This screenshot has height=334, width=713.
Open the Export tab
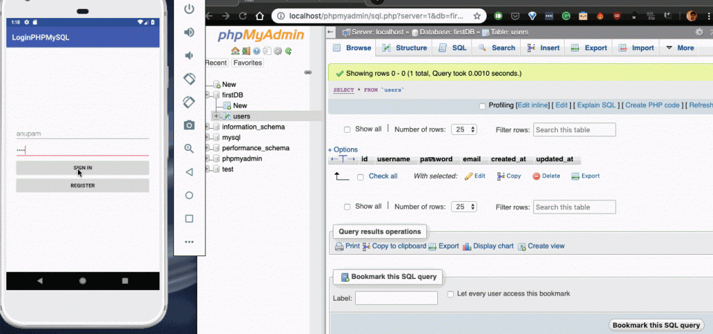[589, 48]
